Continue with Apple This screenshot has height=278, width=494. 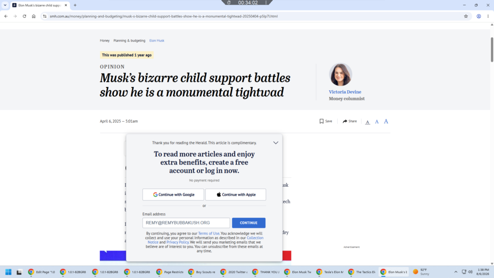(x=235, y=195)
